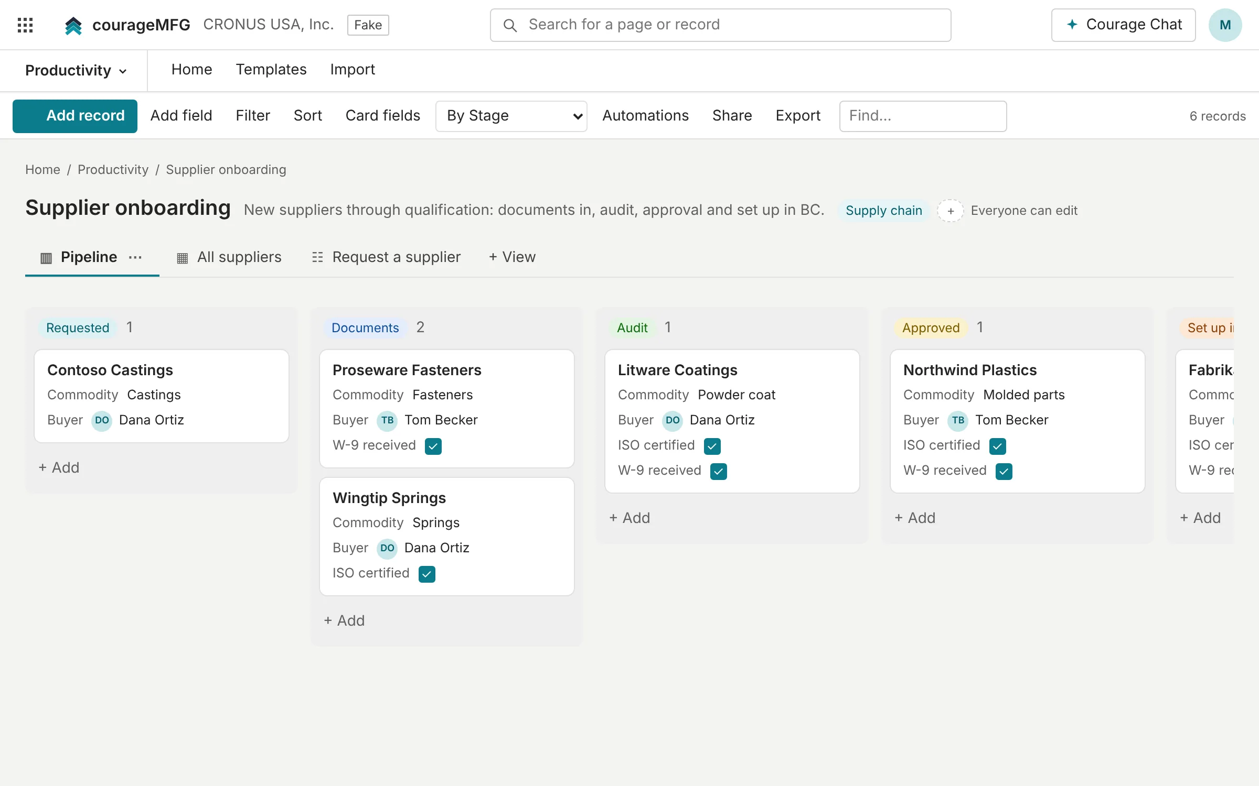
Task: Add a card to the Audit column
Action: (x=629, y=518)
